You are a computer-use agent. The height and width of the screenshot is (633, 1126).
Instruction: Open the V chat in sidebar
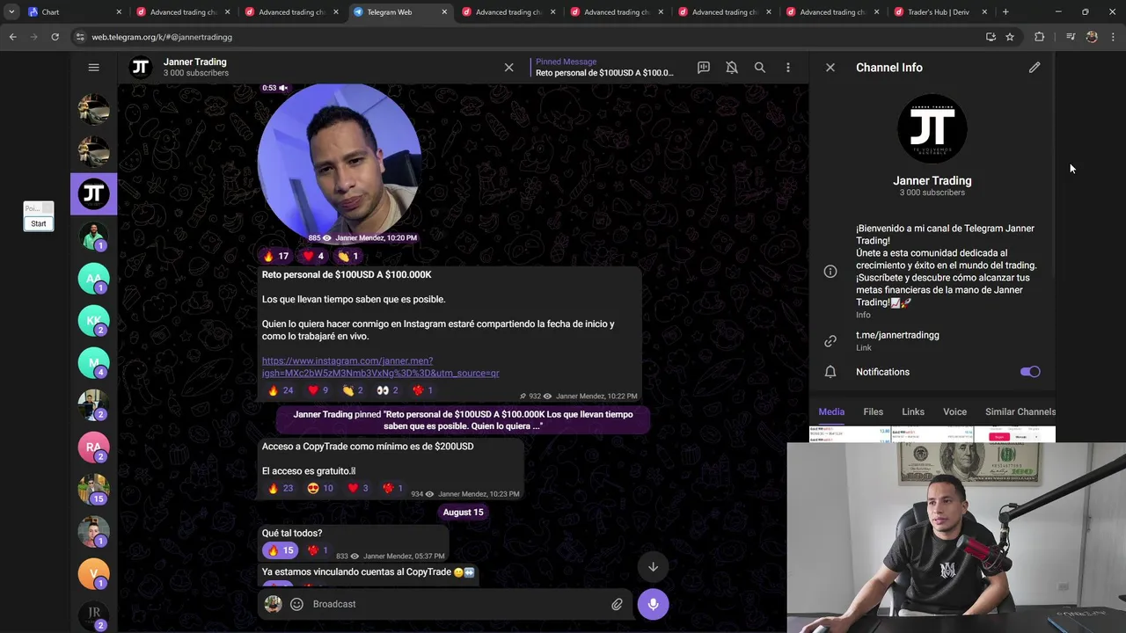click(x=93, y=573)
